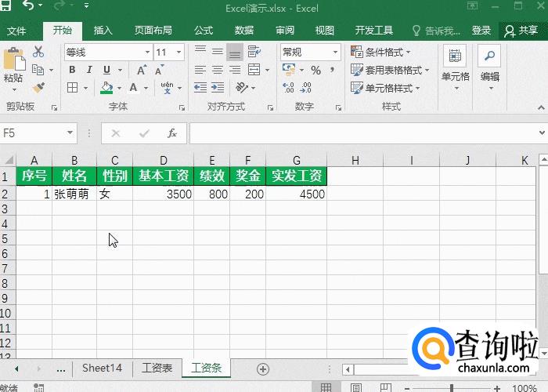The width and height of the screenshot is (548, 392).
Task: Increase font size with large A
Action: tap(142, 70)
